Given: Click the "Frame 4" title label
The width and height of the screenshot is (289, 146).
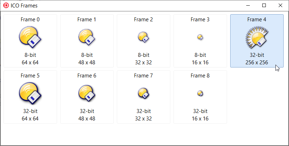Looking at the screenshot, I should click(x=257, y=20).
